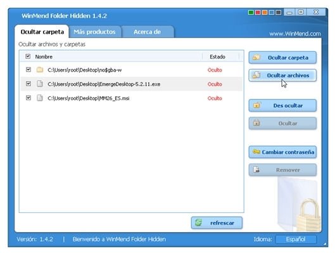Image resolution: width=335 pixels, height=253 pixels.
Task: Open the Español language dropdown
Action: 296,239
